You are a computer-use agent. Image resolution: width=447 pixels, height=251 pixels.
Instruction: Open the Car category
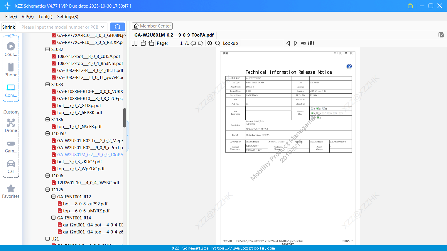pos(11,166)
